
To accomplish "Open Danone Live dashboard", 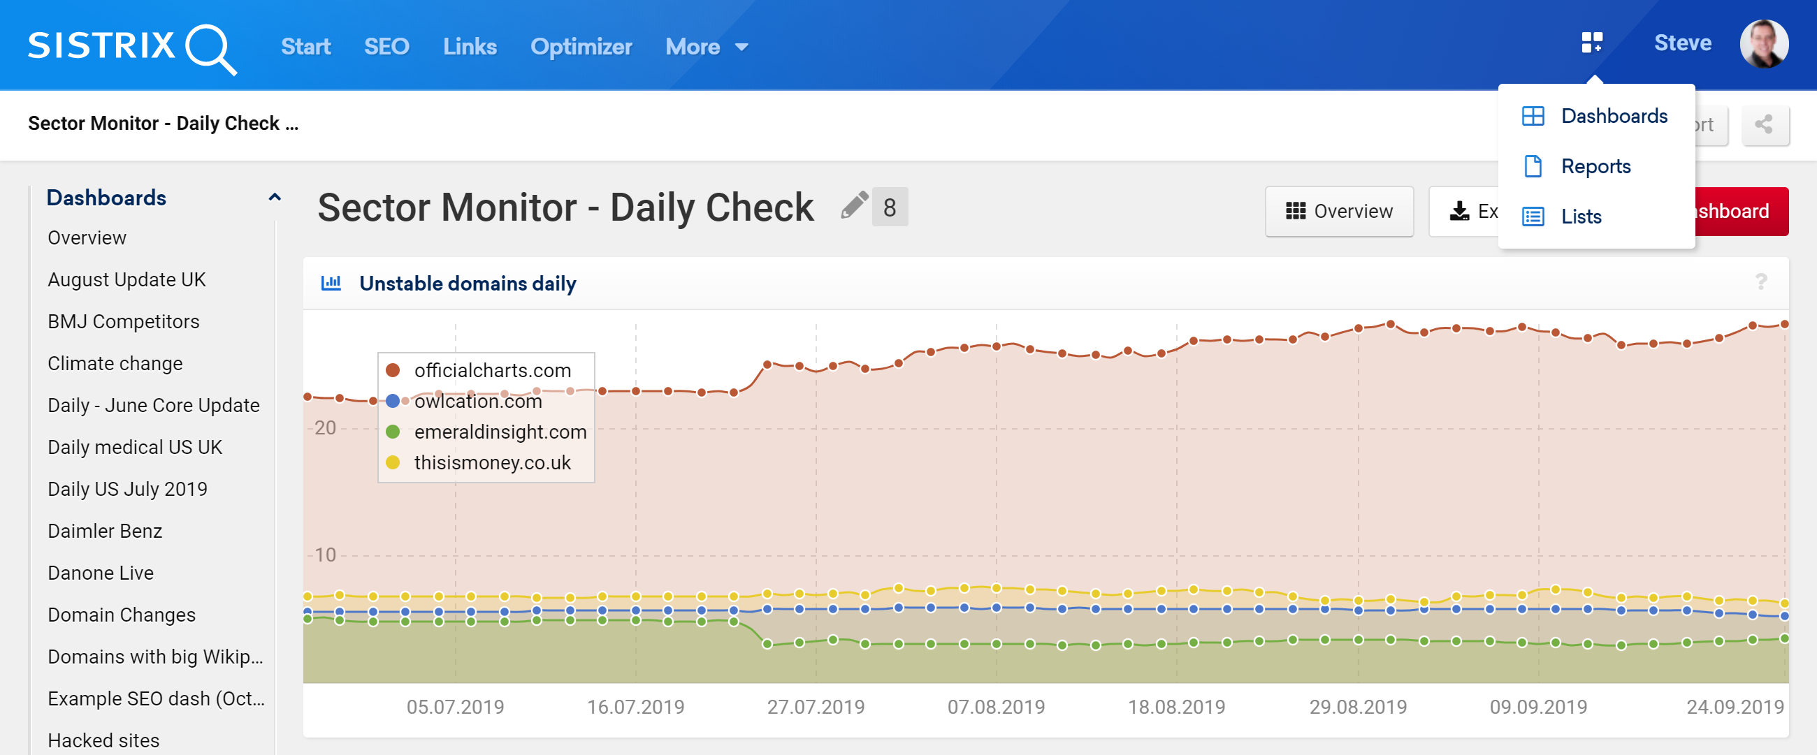I will pyautogui.click(x=100, y=573).
